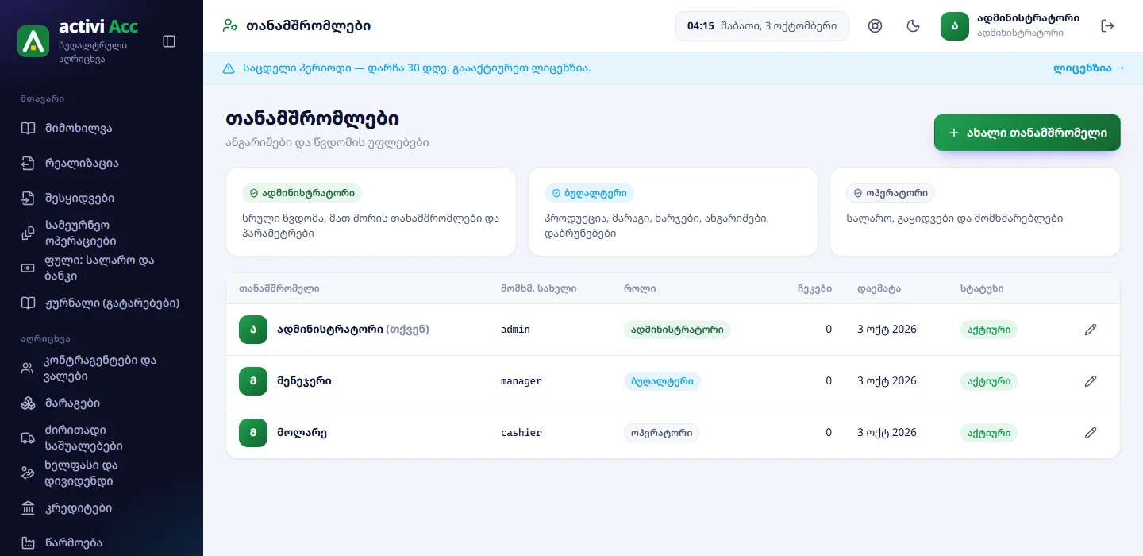
Task: Click the დაემატა column header
Action: (x=879, y=288)
